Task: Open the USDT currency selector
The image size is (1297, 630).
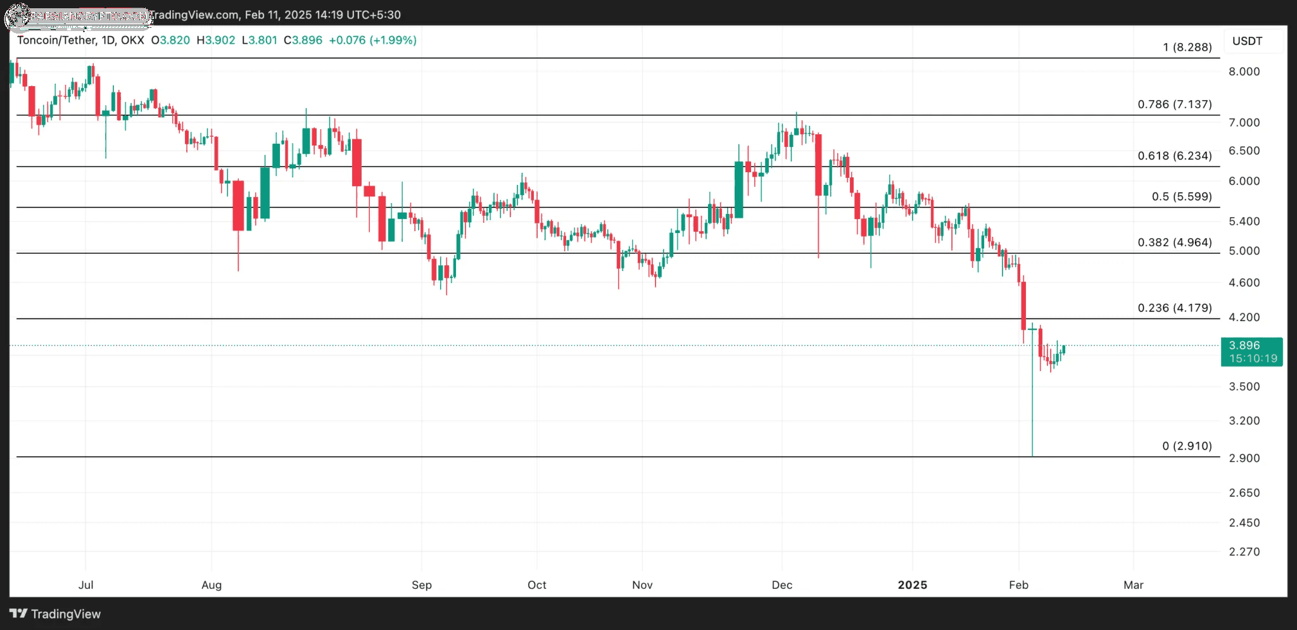Action: pos(1247,41)
